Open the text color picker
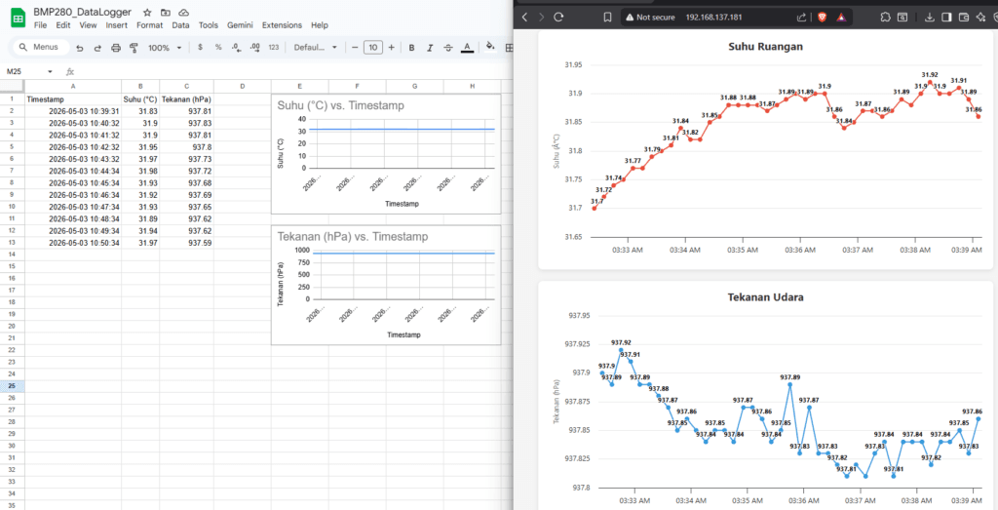Image resolution: width=998 pixels, height=510 pixels. (x=467, y=47)
